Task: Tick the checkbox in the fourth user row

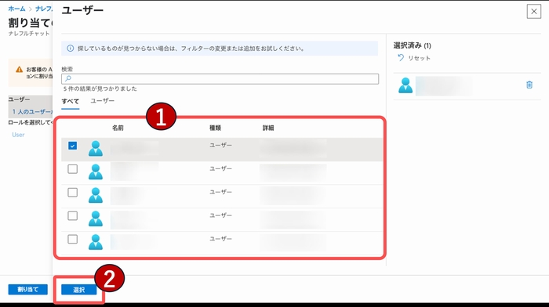Action: coord(72,215)
